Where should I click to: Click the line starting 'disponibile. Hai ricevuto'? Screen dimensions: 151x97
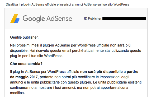(x=76, y=51)
